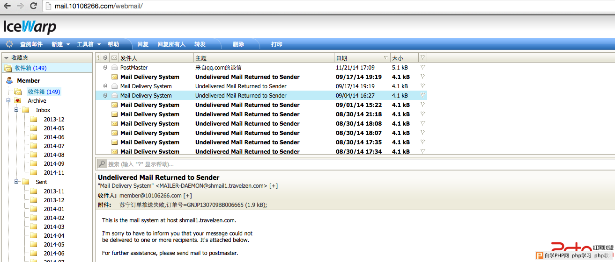
Task: Click the favorites inbox envelope icon
Action: pyautogui.click(x=8, y=68)
